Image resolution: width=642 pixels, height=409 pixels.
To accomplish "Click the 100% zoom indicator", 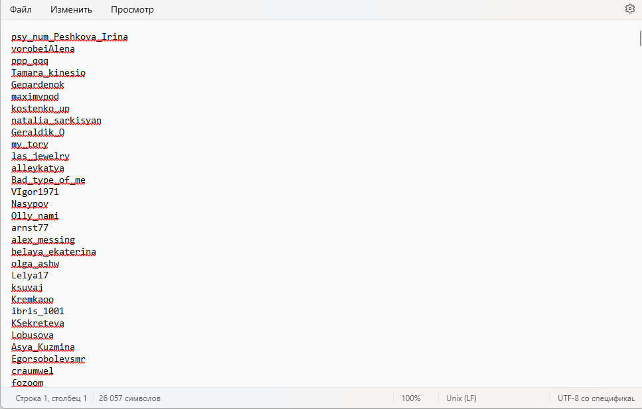I will click(411, 398).
